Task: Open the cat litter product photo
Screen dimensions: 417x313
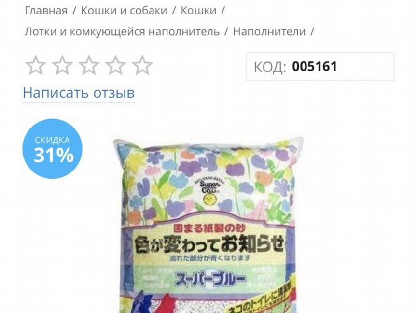Action: (x=208, y=225)
